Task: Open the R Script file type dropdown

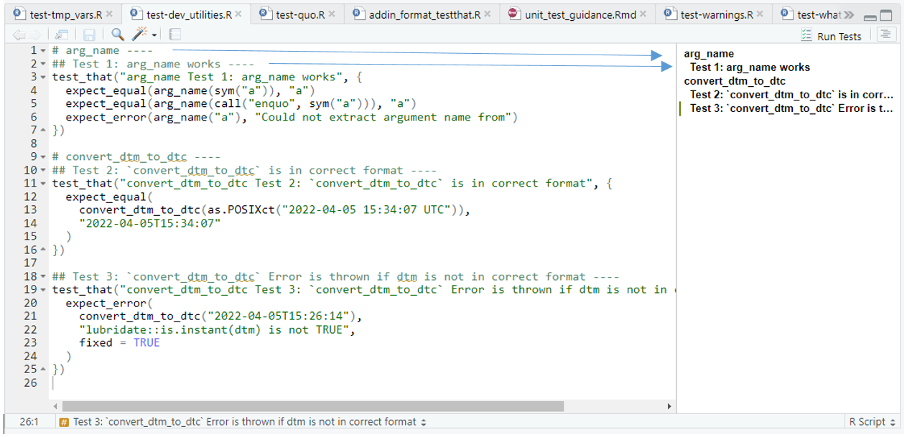Action: [872, 422]
